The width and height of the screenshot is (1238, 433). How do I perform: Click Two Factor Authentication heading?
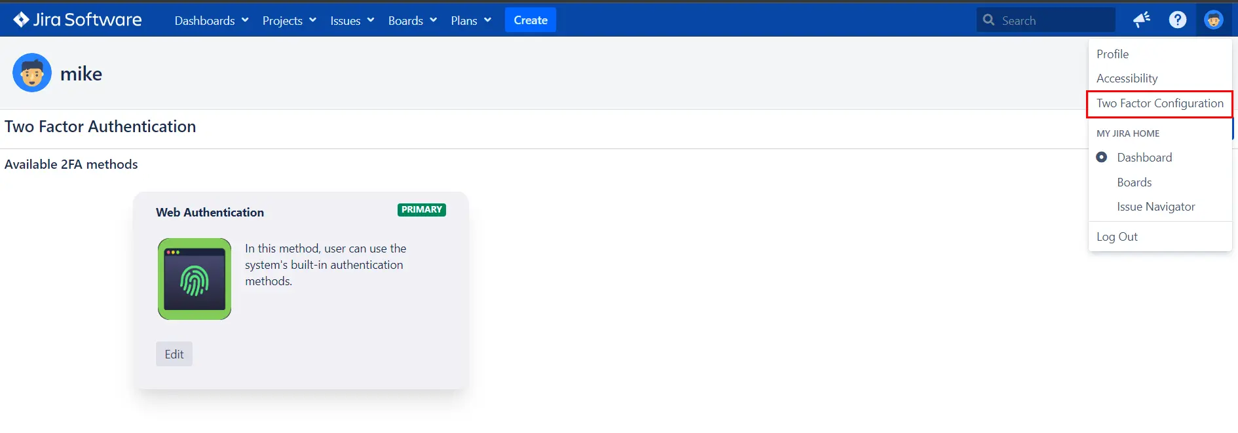point(100,126)
